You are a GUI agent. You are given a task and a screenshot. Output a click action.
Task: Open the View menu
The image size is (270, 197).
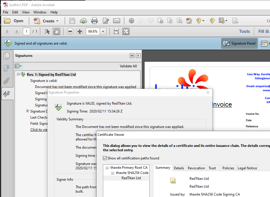[26, 12]
